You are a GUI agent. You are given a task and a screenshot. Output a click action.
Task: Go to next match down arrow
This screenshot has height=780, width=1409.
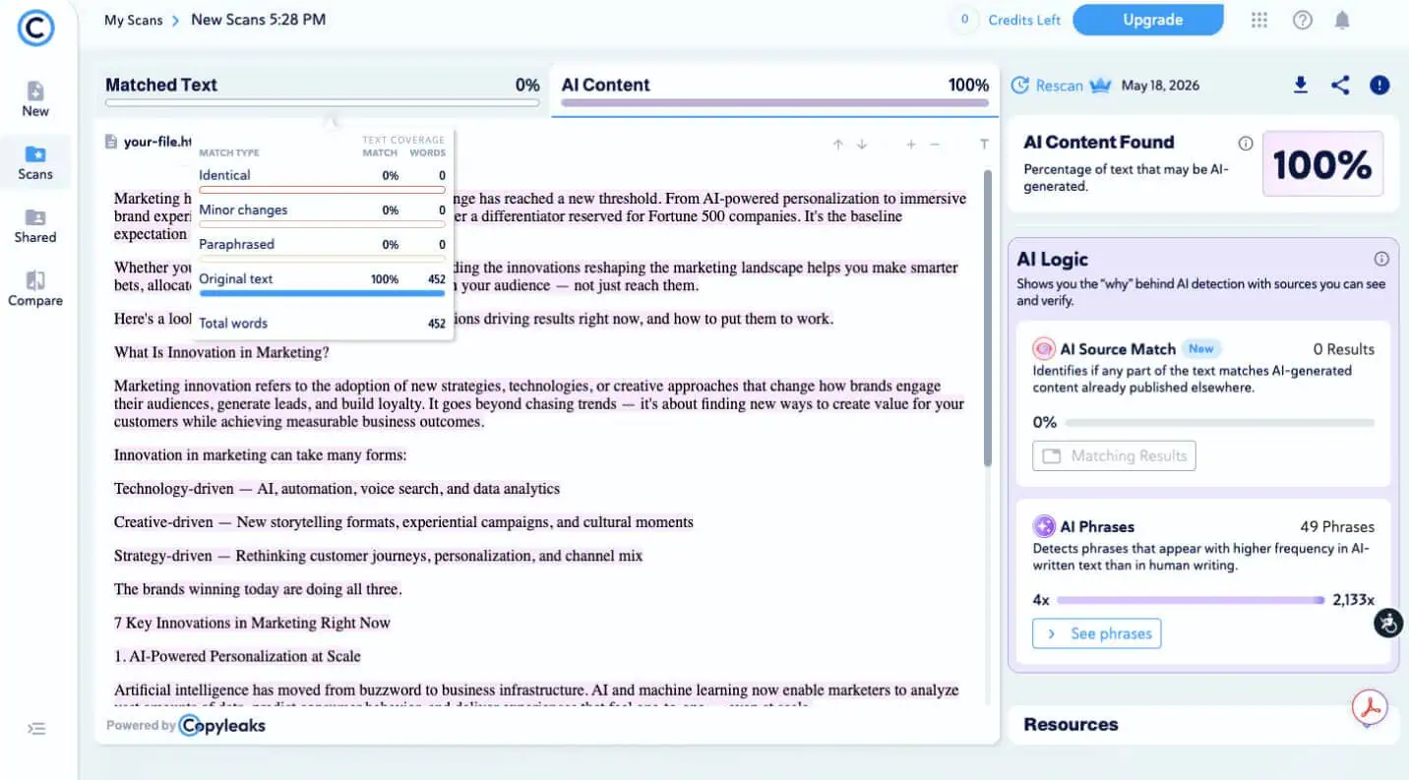click(x=862, y=145)
